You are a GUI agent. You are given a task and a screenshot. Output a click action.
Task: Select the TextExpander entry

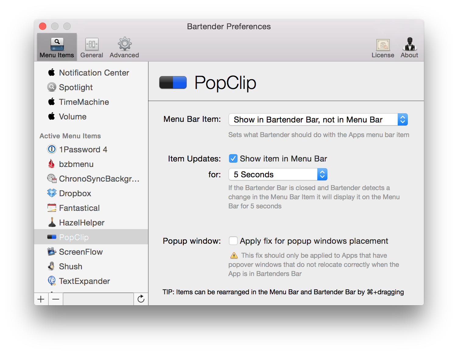[x=91, y=281]
